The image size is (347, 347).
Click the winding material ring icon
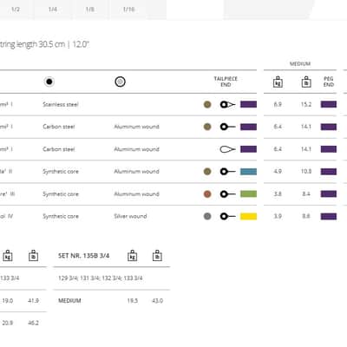click(x=120, y=82)
